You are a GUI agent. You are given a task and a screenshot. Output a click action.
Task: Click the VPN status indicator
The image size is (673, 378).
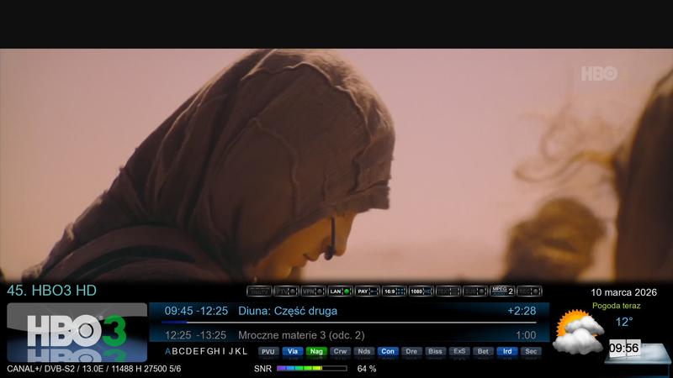[x=313, y=291]
